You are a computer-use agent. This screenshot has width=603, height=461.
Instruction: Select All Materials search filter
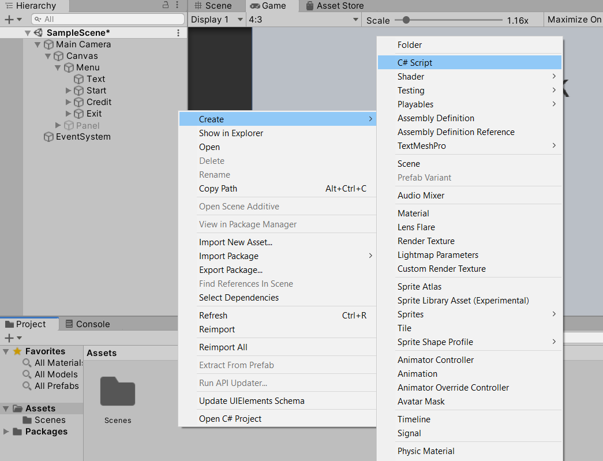[58, 363]
